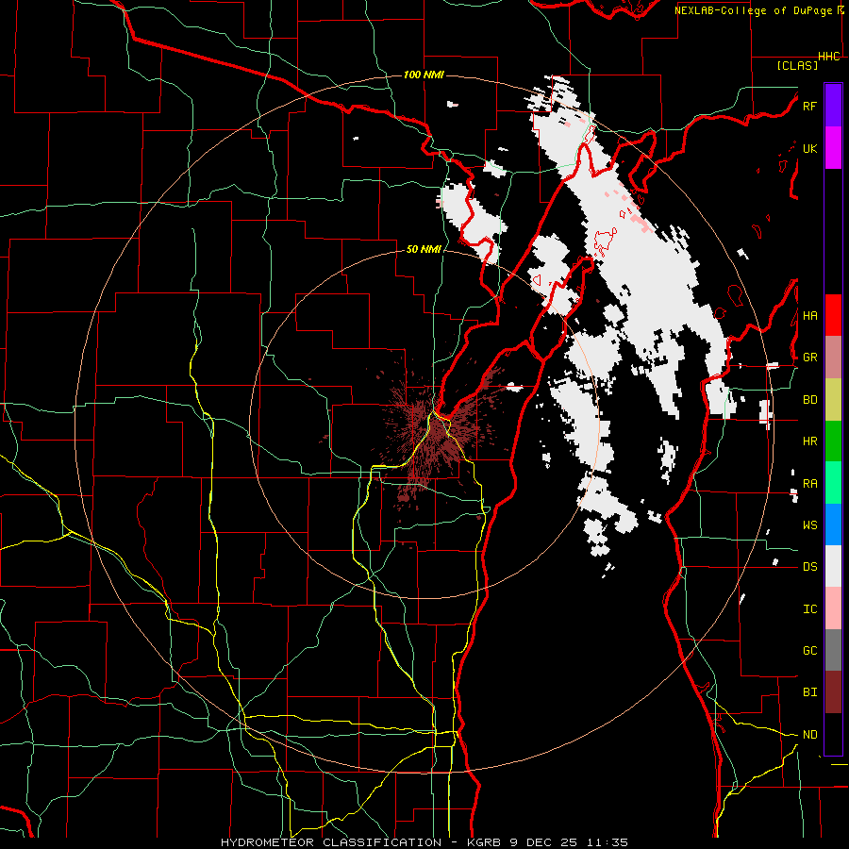Click the HR legend label
This screenshot has height=849, width=849.
pos(809,441)
